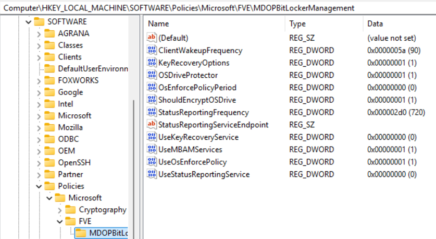
Task: Click the data value 0x000002d0 (720)
Action: point(396,112)
